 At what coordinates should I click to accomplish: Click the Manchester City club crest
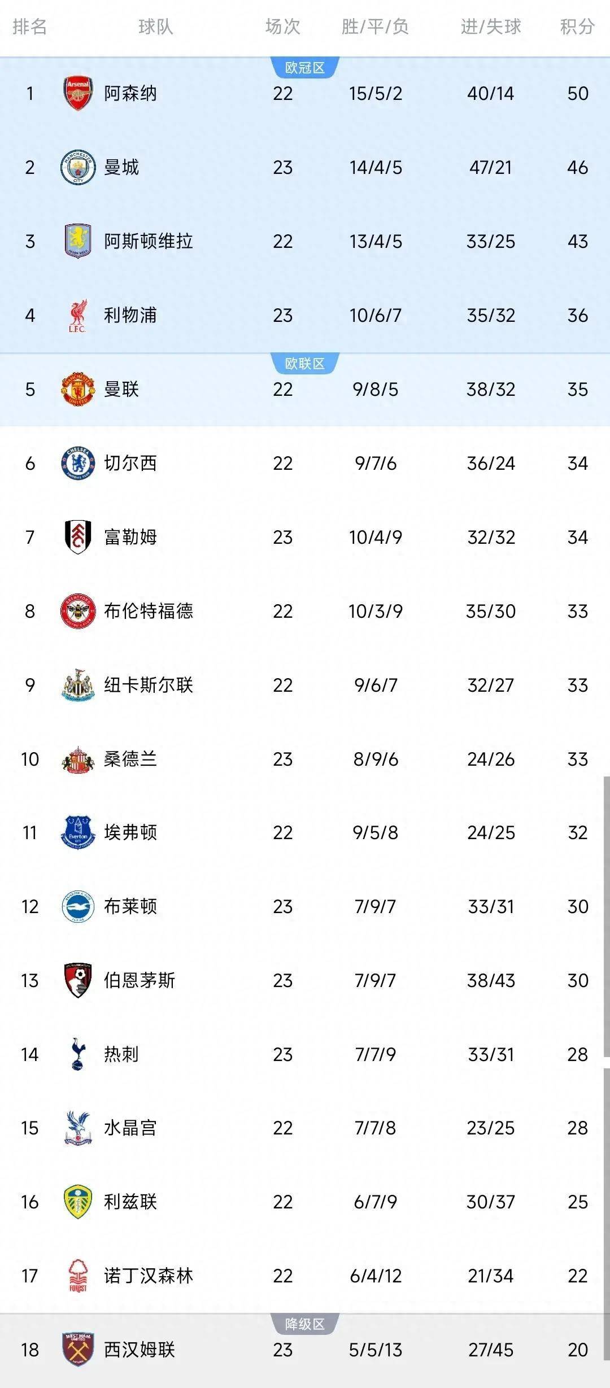click(x=78, y=167)
